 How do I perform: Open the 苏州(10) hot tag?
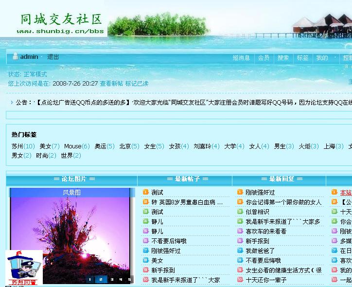tap(23, 146)
